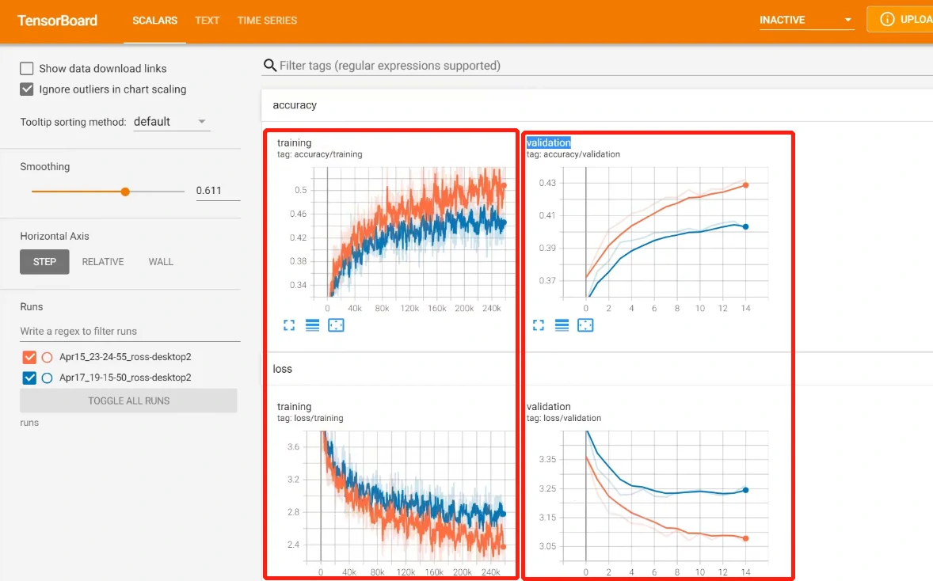This screenshot has width=933, height=581.
Task: Switch to the TEXT tab
Action: (x=207, y=21)
